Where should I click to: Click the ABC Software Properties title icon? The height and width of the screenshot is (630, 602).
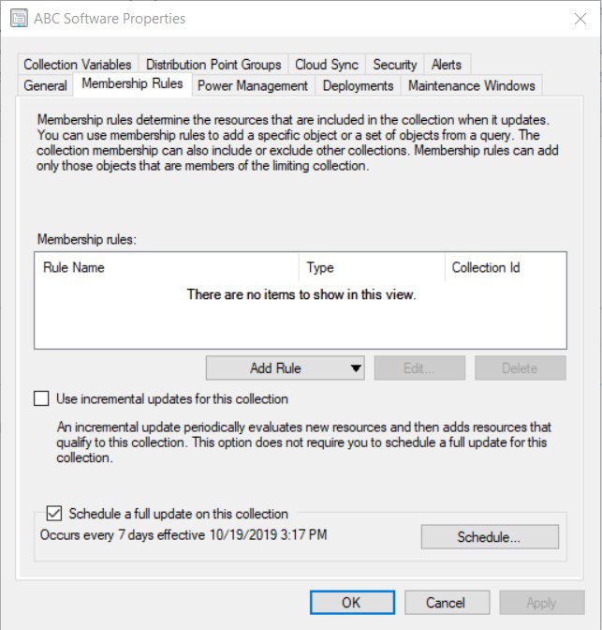click(19, 19)
